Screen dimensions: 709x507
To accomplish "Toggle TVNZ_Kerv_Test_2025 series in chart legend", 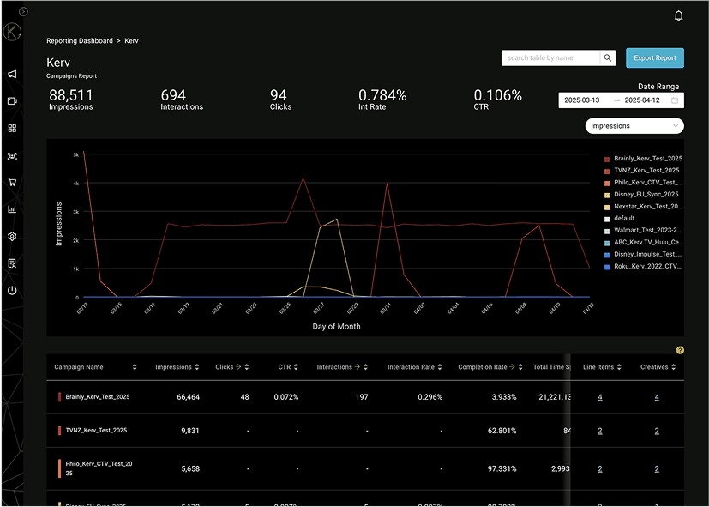I will coord(641,171).
